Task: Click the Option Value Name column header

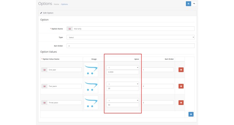Action: click(51, 59)
